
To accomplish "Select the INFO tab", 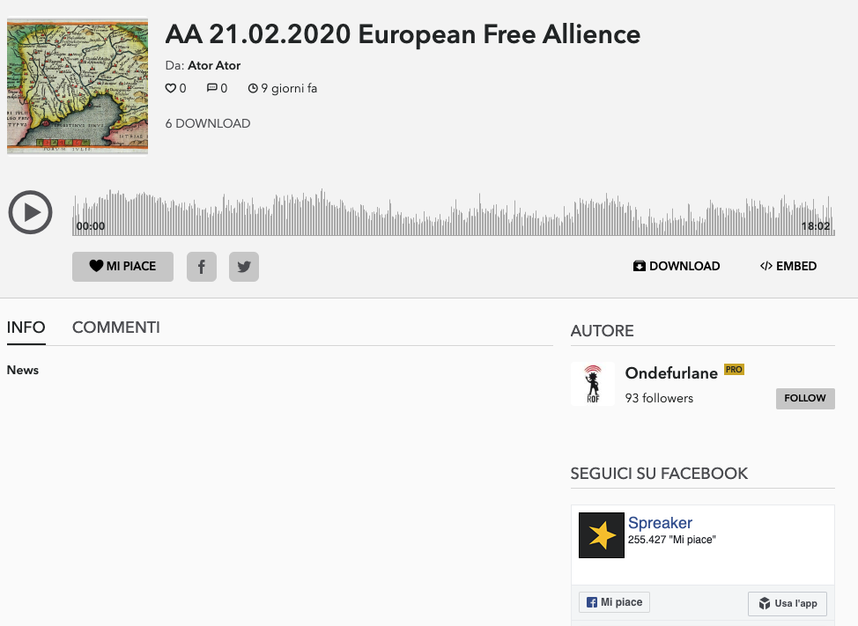I will click(x=26, y=328).
